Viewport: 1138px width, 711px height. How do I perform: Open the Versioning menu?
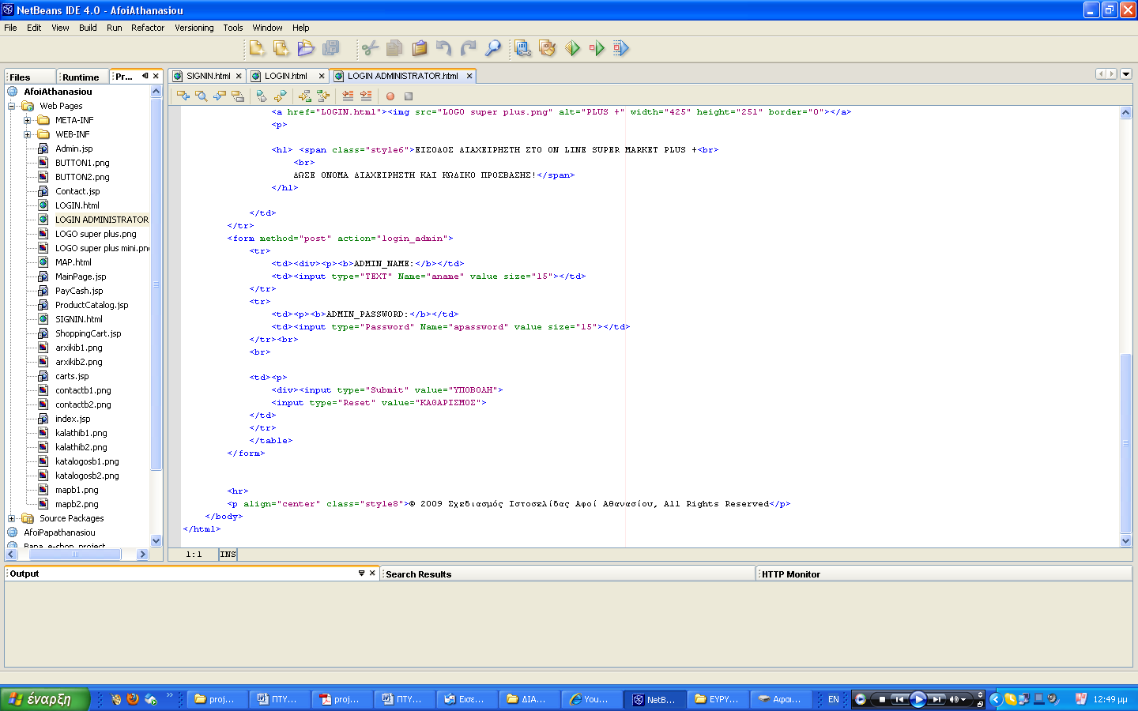[x=194, y=28]
